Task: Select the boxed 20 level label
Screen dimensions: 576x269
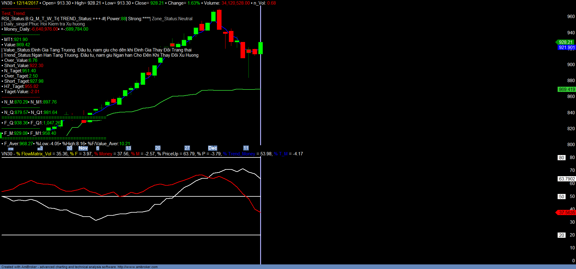Action: pos(561,235)
